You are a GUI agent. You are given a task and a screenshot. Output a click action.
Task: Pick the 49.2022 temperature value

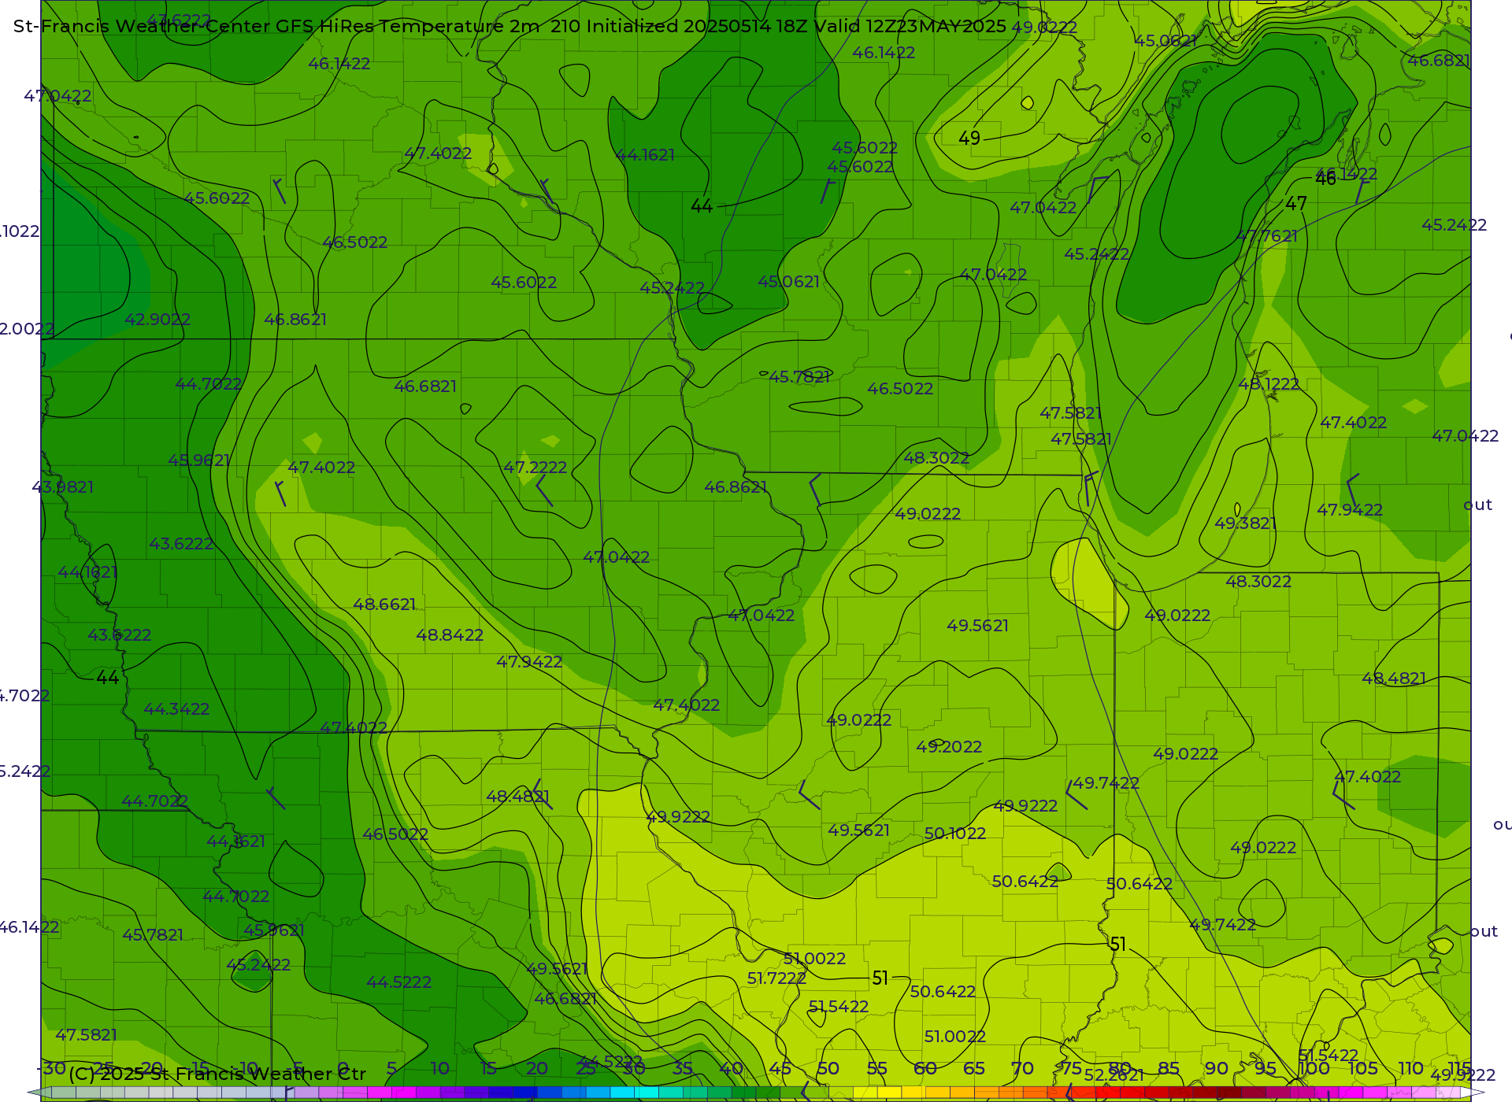[x=949, y=747]
